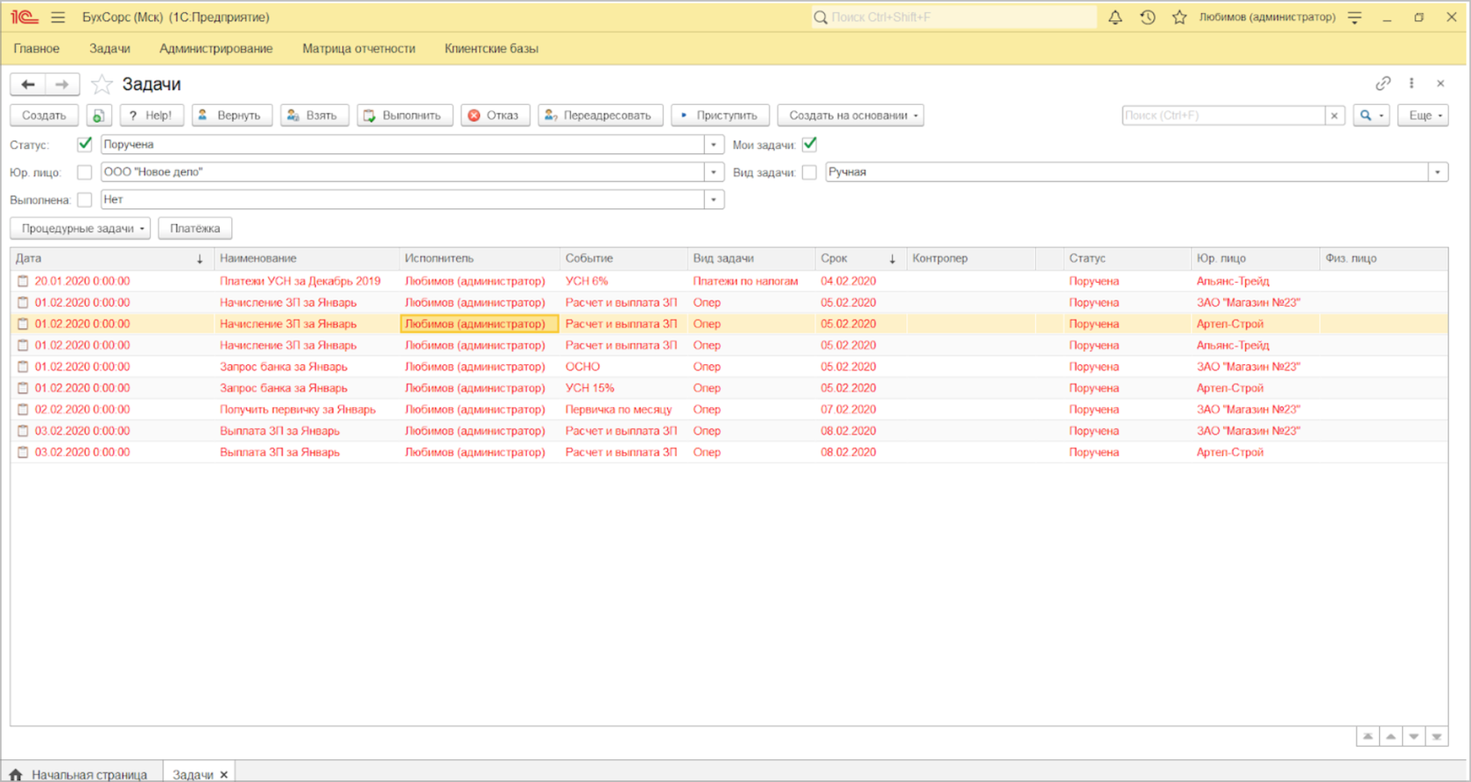Uncheck the Статус filter checkbox
The height and width of the screenshot is (782, 1471).
[85, 144]
